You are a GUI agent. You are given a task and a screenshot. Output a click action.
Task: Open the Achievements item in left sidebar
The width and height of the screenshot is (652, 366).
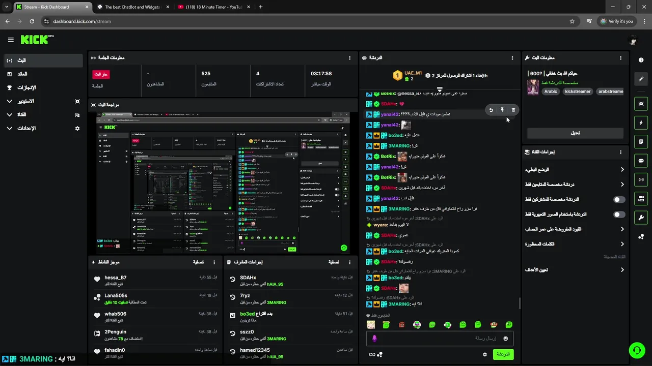(x=43, y=88)
